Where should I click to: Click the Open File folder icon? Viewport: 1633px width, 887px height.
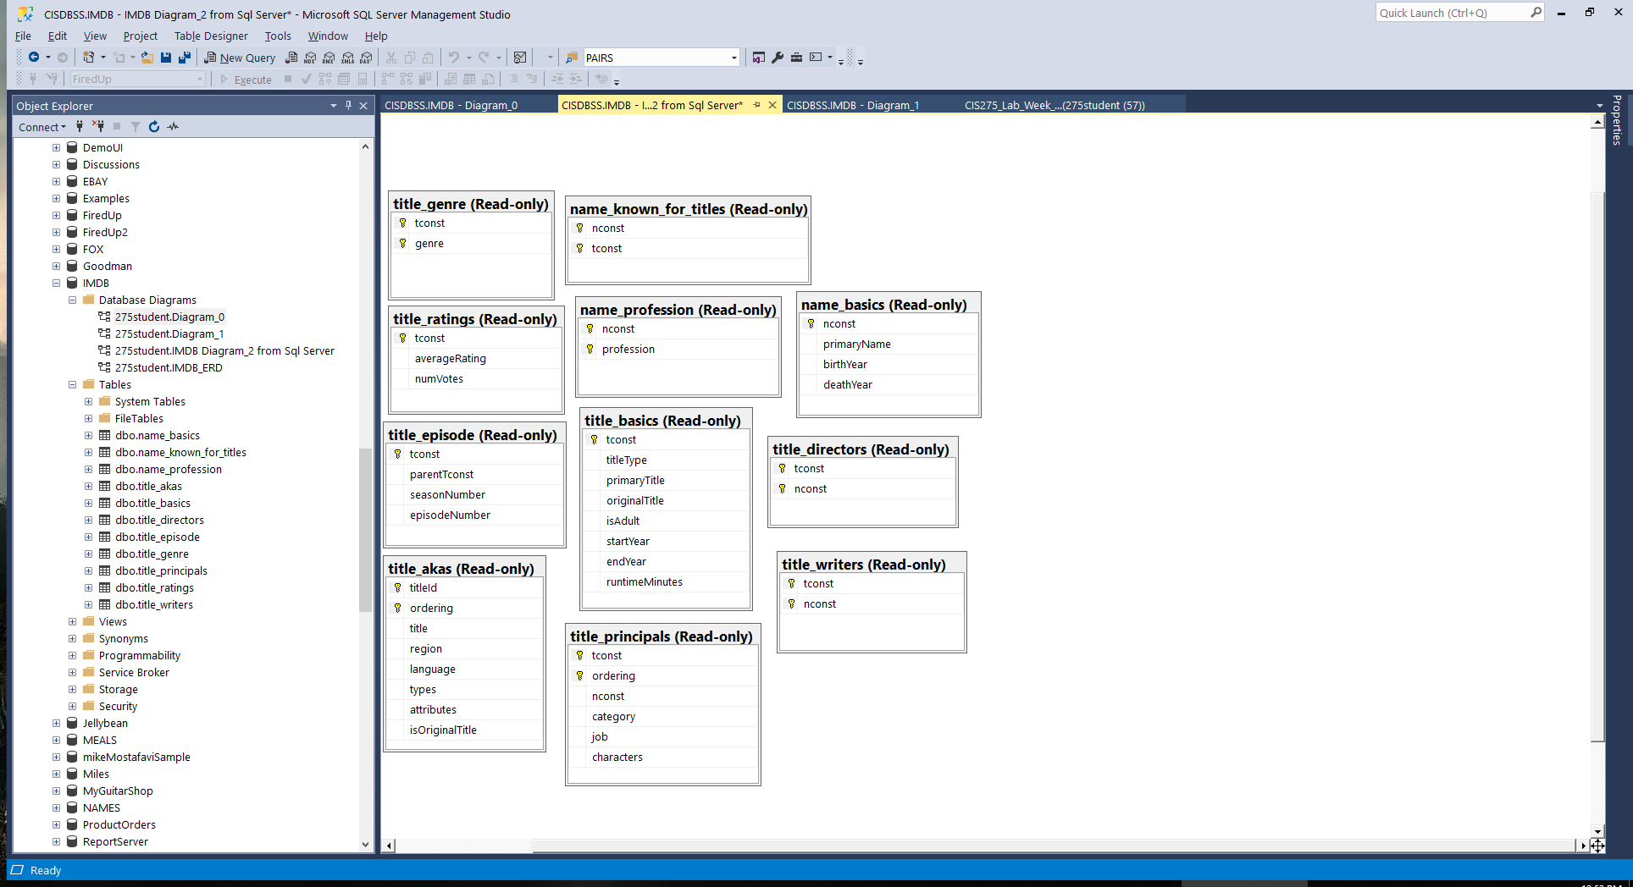pos(147,58)
